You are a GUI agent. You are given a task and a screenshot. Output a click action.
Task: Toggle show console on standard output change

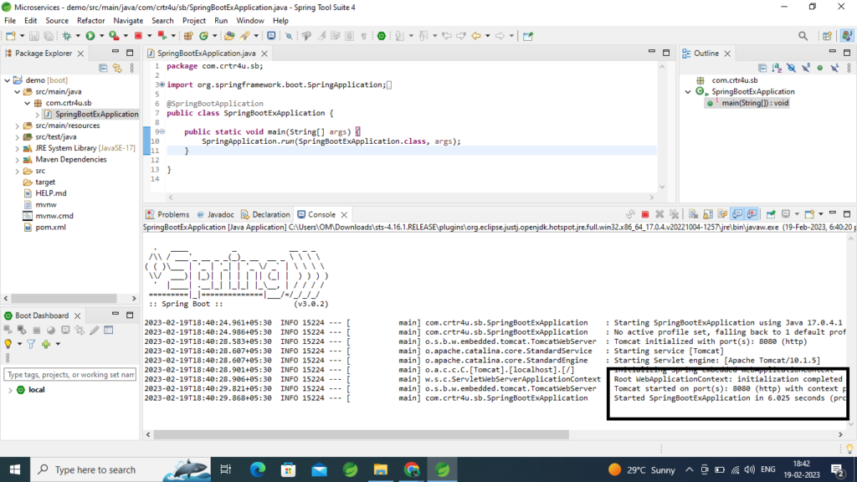[x=737, y=214]
